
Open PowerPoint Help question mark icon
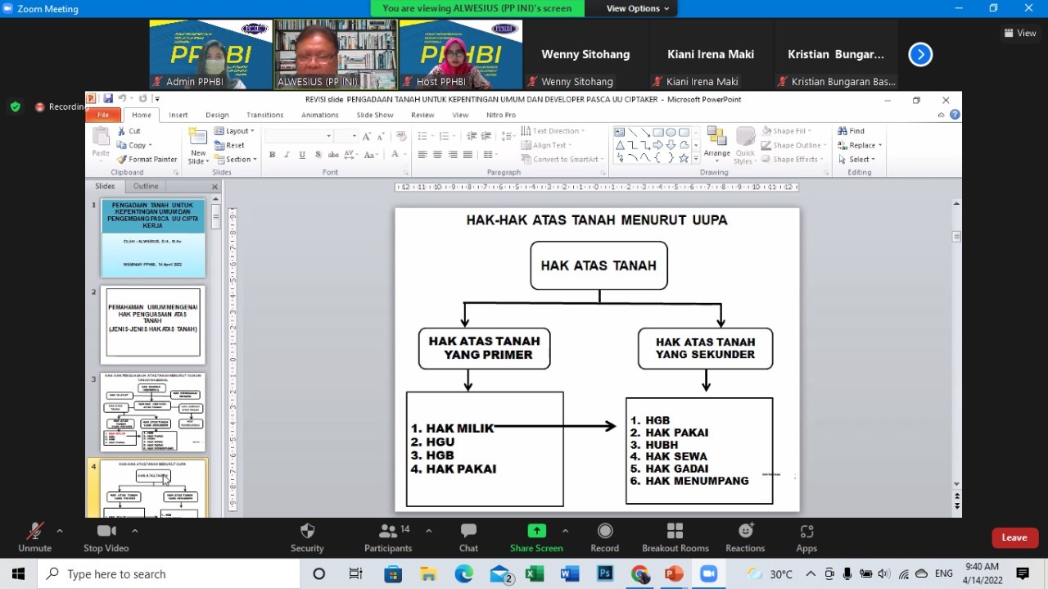955,115
